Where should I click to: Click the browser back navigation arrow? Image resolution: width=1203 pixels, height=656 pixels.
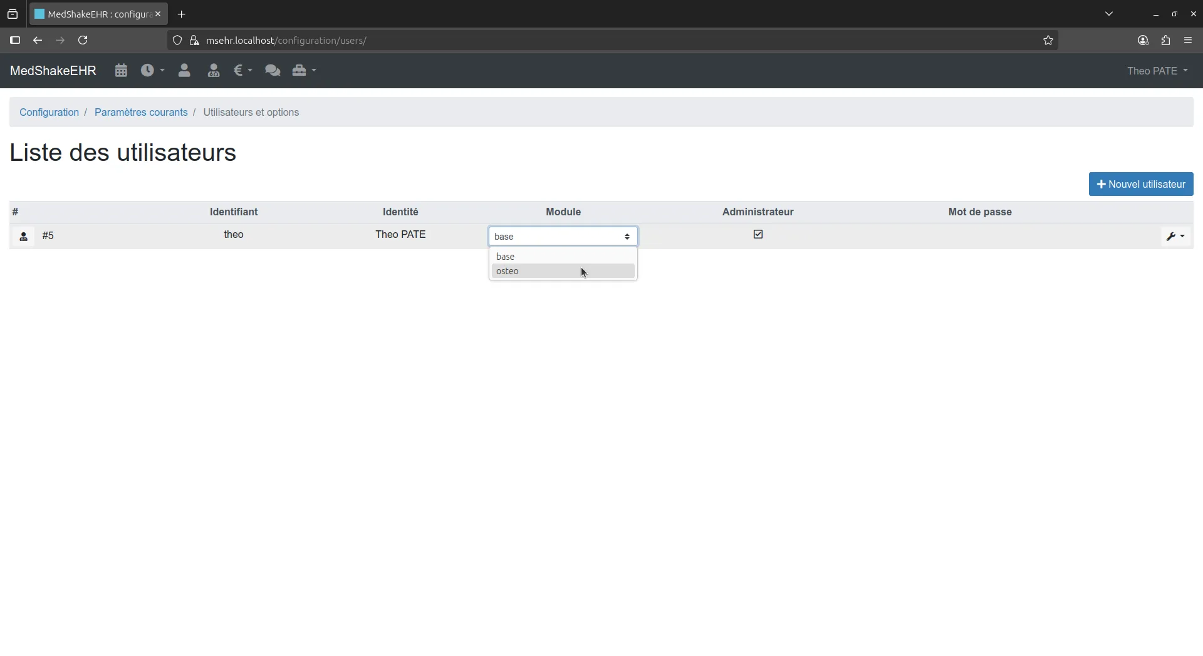pyautogui.click(x=38, y=40)
